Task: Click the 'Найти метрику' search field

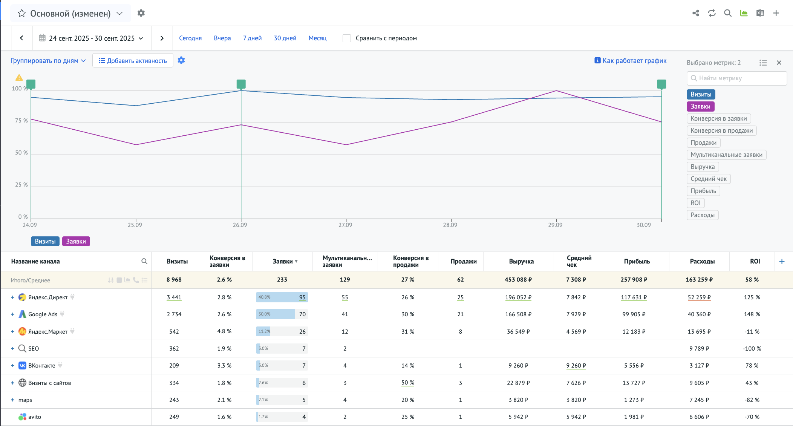Action: click(x=736, y=78)
